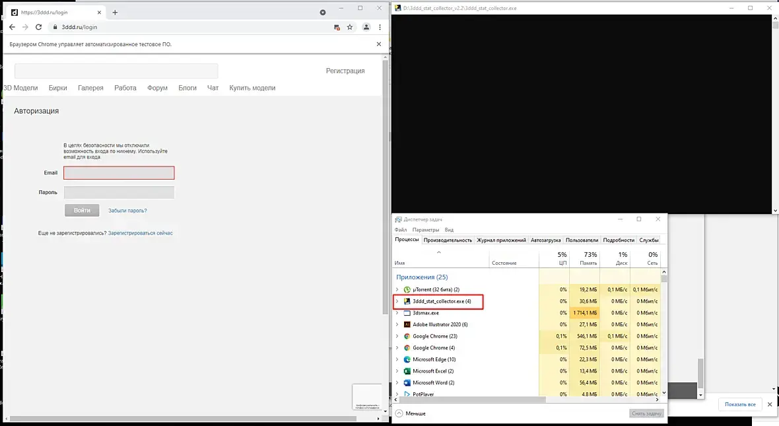Switch to the Производительность tab
This screenshot has height=426, width=779.
[448, 240]
